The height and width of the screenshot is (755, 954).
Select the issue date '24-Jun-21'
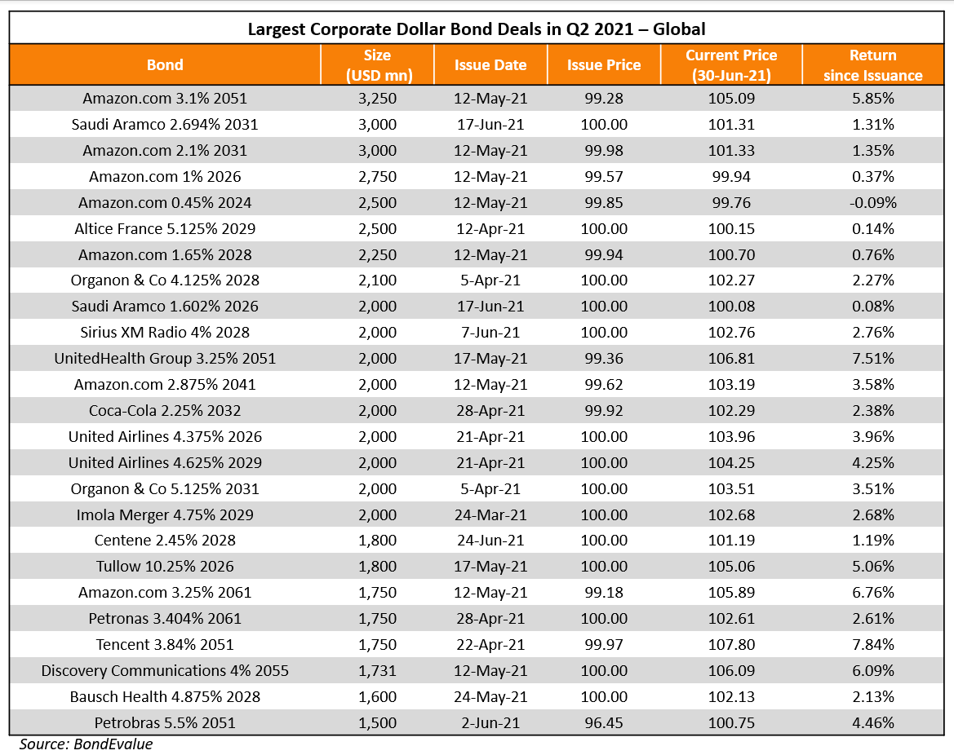click(x=490, y=541)
